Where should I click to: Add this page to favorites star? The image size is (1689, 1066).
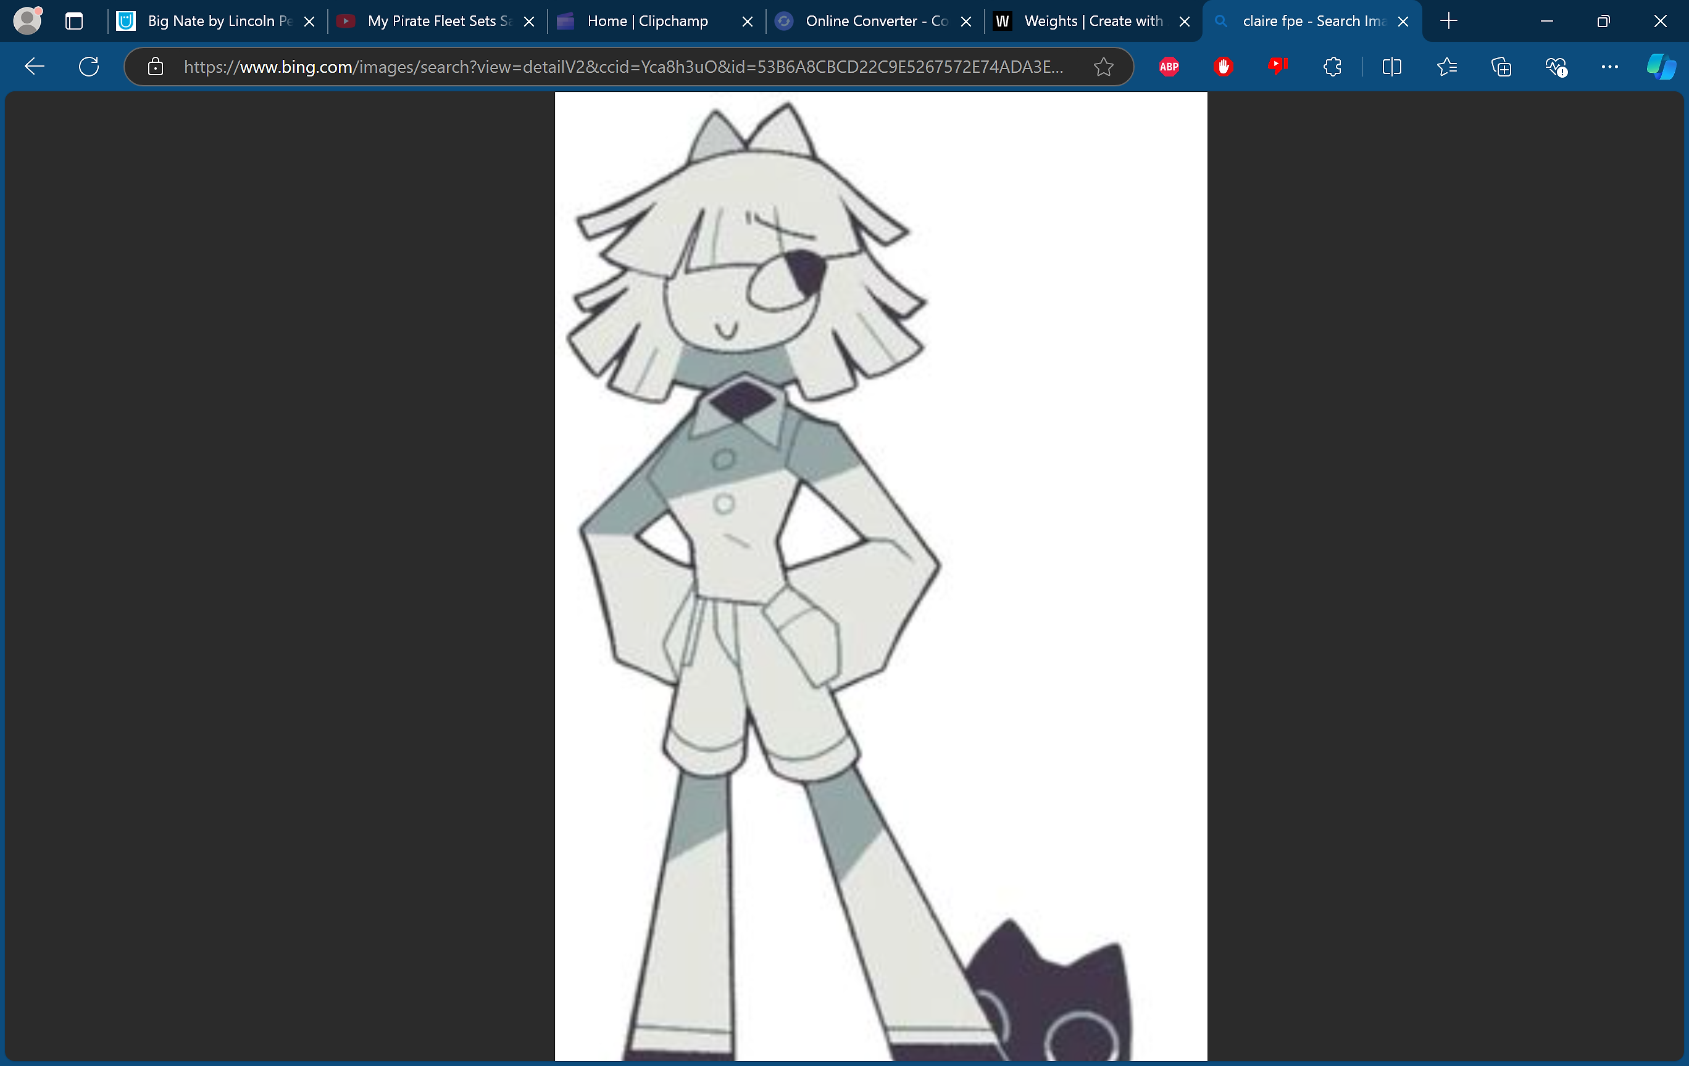[1103, 67]
